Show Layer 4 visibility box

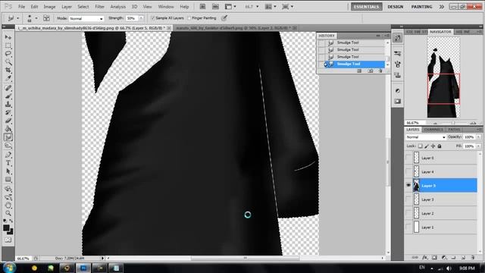pyautogui.click(x=408, y=171)
